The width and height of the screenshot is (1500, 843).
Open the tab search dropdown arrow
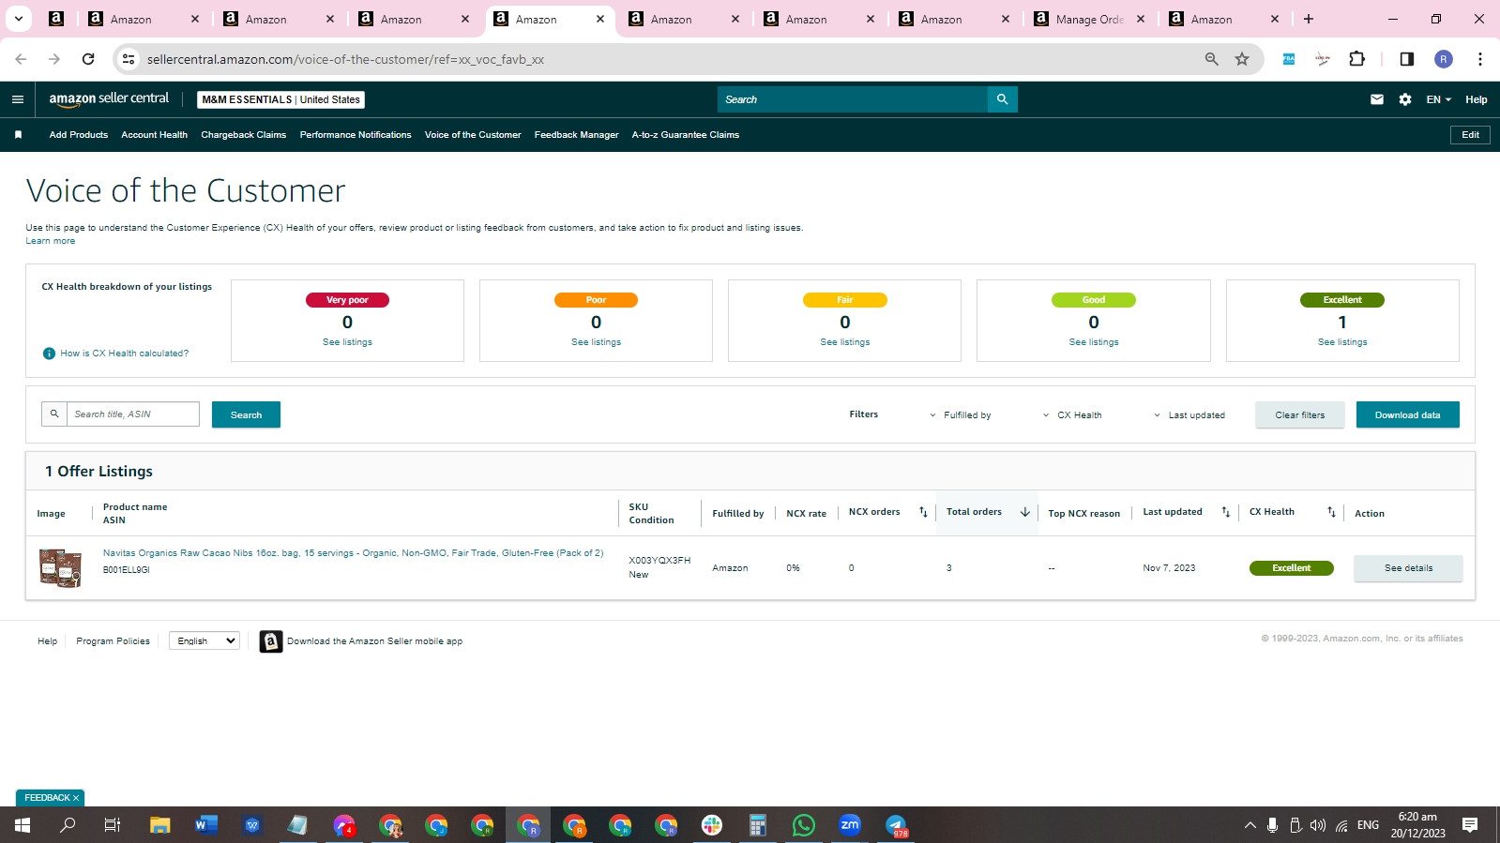(18, 19)
